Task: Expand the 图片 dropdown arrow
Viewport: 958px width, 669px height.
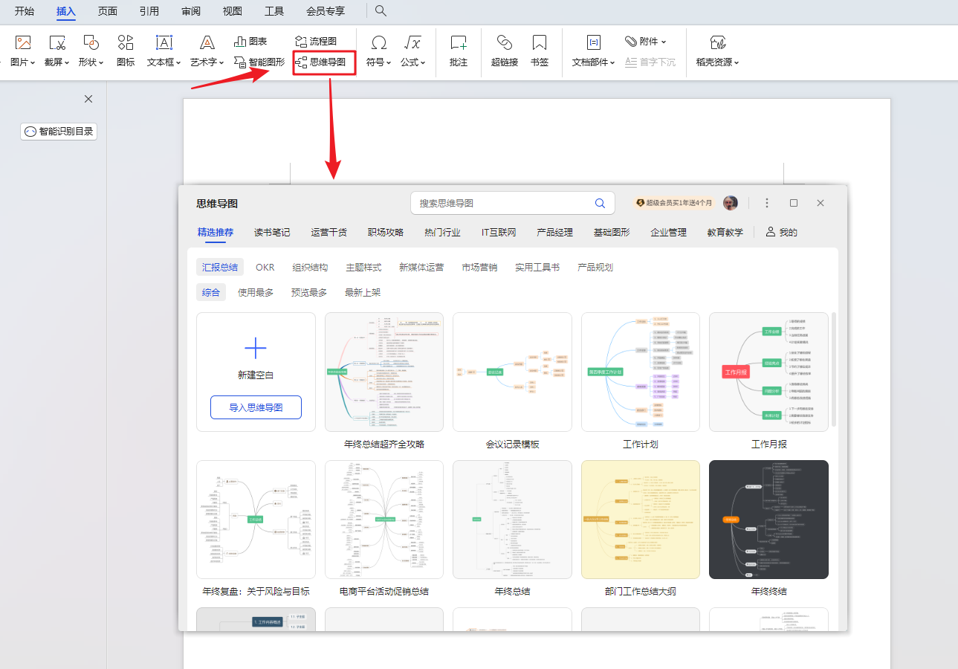Action: (33, 63)
